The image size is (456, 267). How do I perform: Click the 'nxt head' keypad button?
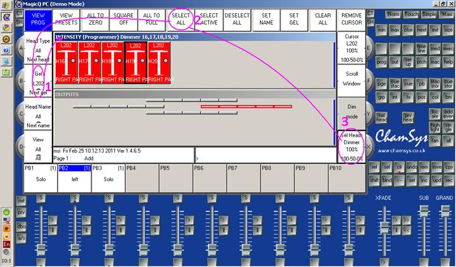(x=381, y=118)
